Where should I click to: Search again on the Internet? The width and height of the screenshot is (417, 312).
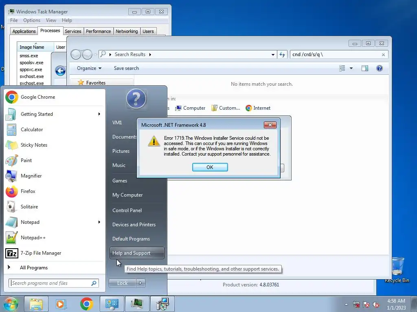pos(258,108)
